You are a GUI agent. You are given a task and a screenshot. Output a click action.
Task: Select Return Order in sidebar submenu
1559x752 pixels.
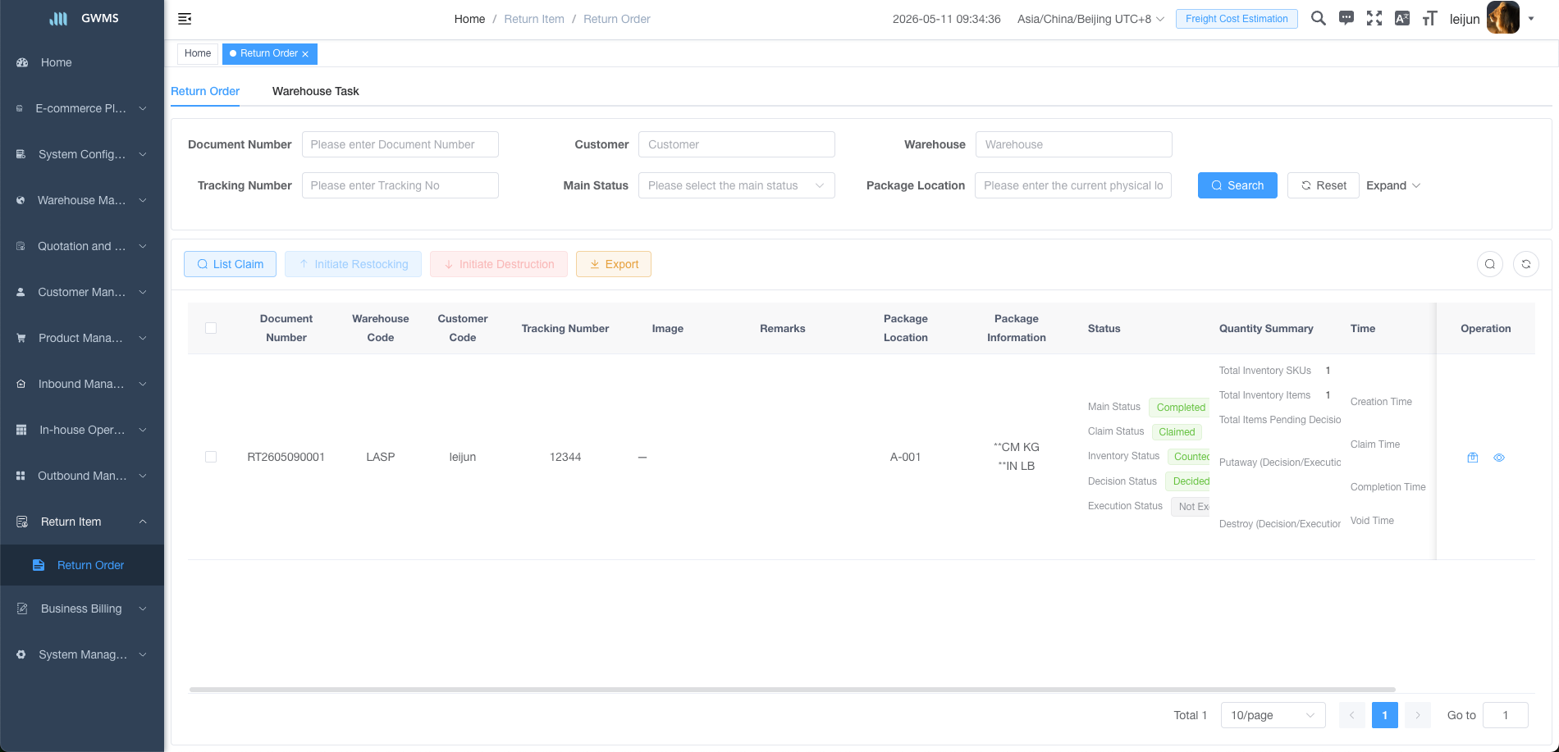(x=82, y=565)
